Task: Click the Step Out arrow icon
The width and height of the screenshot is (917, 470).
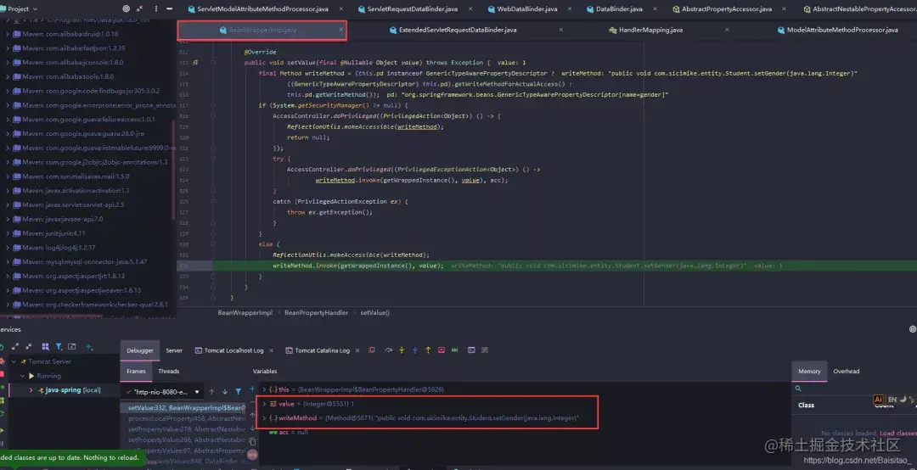Action: (428, 350)
